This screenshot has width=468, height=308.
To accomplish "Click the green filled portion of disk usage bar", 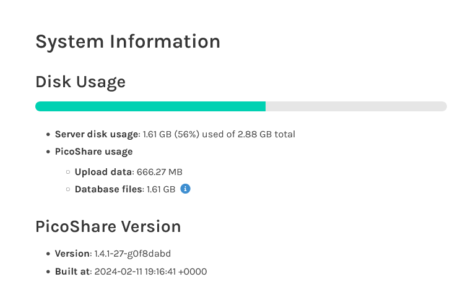I will [150, 106].
